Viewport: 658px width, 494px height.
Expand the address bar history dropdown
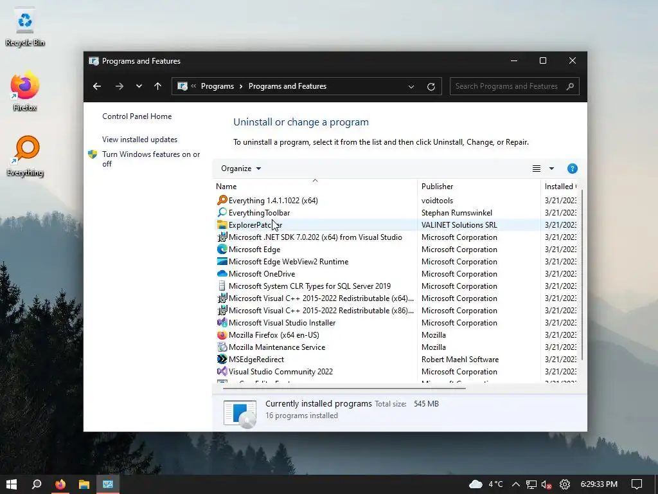[411, 87]
